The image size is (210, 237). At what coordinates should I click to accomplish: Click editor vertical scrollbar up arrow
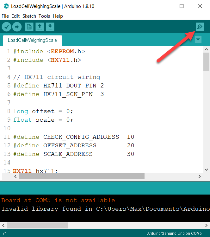pos(207,49)
